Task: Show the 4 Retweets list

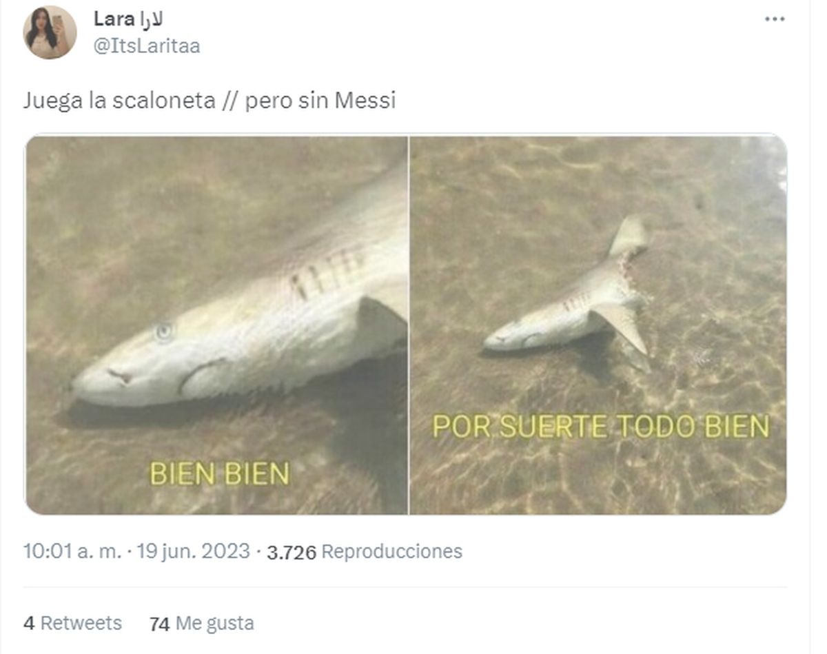Action: [72, 624]
